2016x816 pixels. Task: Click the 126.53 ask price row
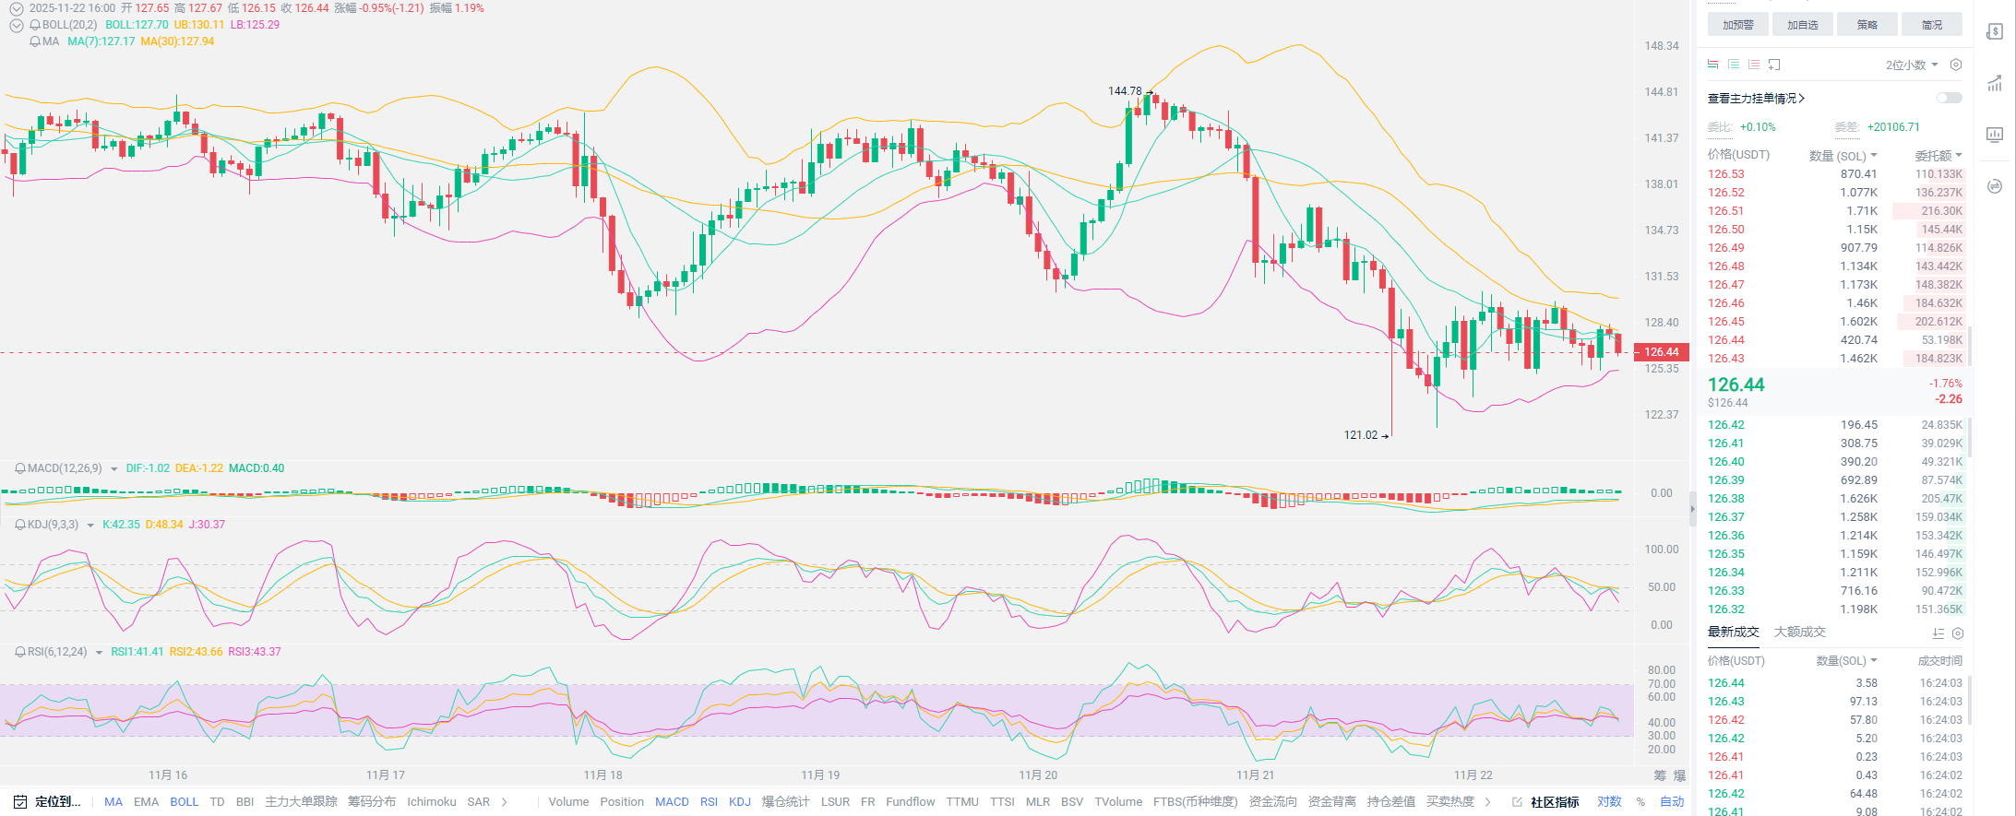pos(1726,173)
